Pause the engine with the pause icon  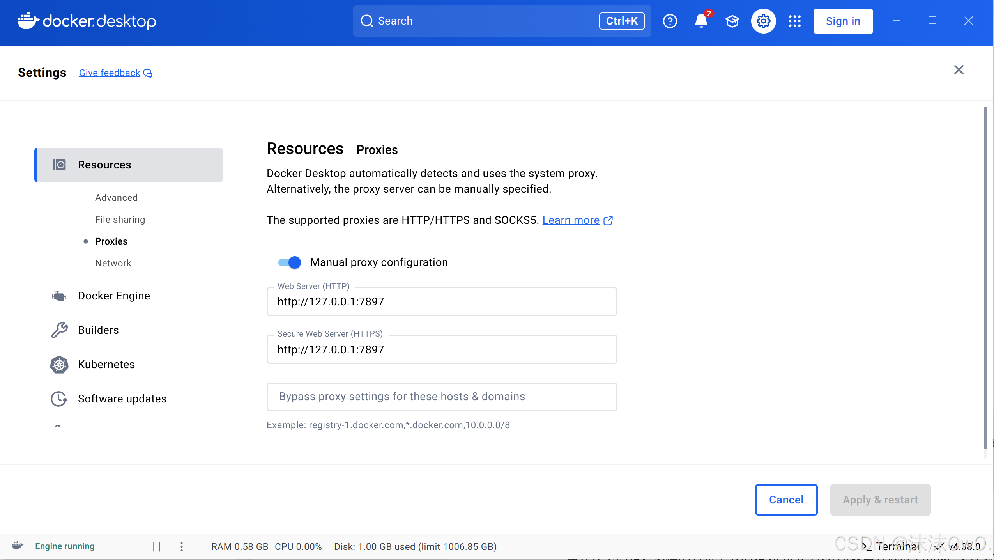coord(157,546)
